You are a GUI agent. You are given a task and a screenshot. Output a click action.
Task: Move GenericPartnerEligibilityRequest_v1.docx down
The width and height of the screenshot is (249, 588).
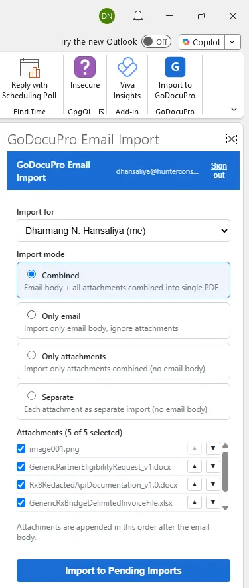(213, 467)
